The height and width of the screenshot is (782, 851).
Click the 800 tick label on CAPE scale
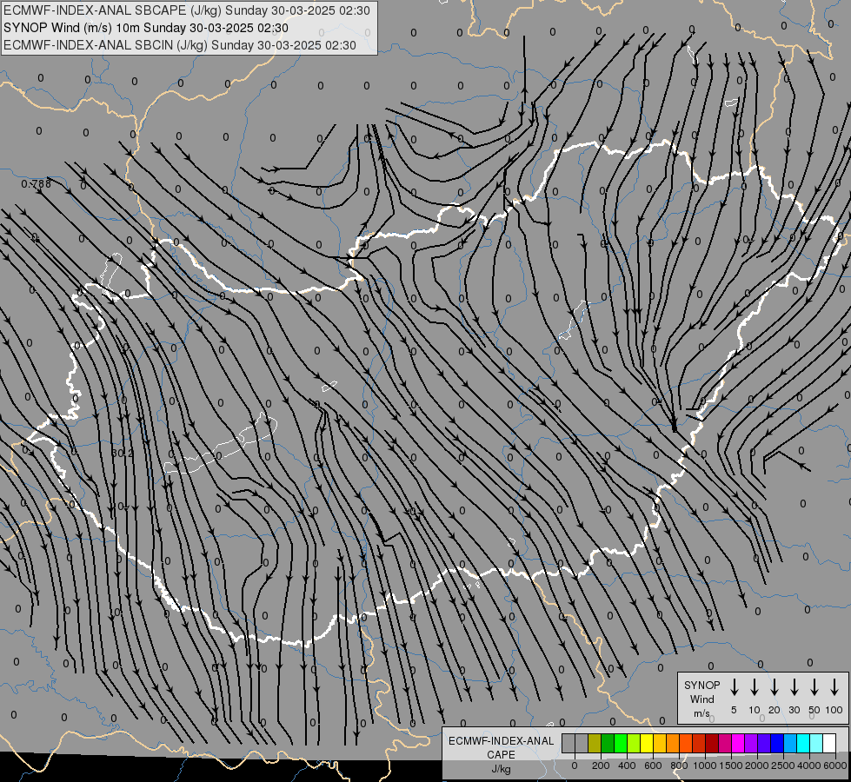(x=679, y=765)
